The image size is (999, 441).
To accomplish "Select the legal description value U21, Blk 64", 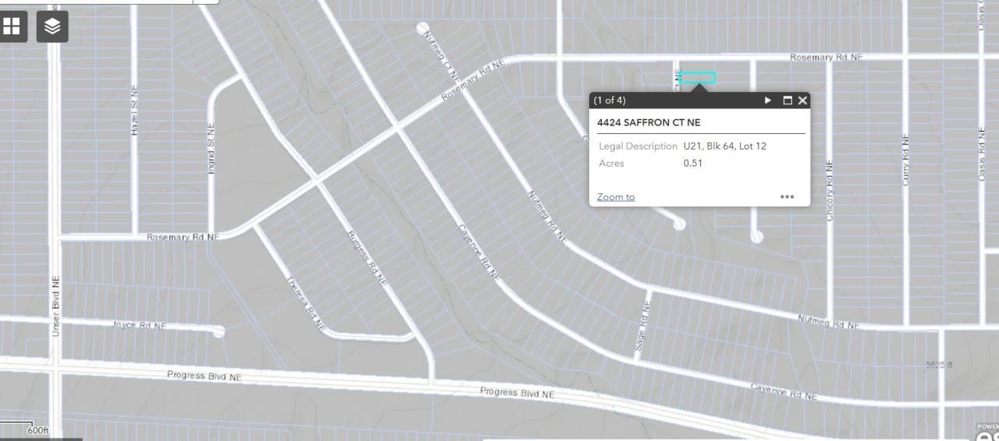I will [x=724, y=146].
